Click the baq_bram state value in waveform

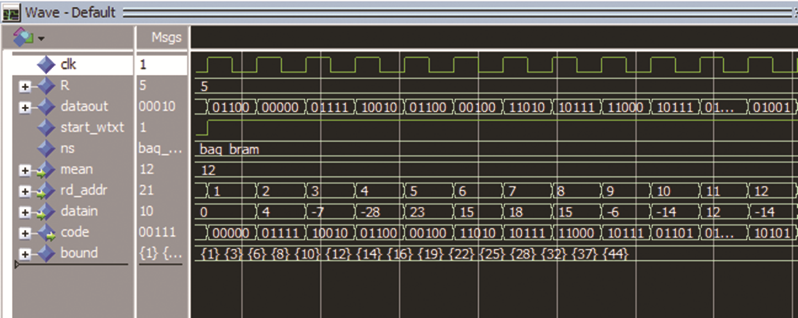click(229, 150)
